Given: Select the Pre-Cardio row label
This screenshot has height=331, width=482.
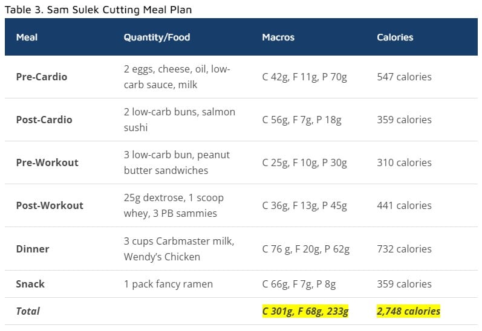Looking at the screenshot, I should [42, 77].
